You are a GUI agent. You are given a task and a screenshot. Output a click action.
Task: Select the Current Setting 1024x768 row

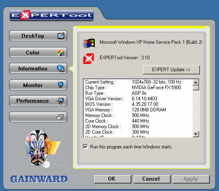tap(138, 82)
